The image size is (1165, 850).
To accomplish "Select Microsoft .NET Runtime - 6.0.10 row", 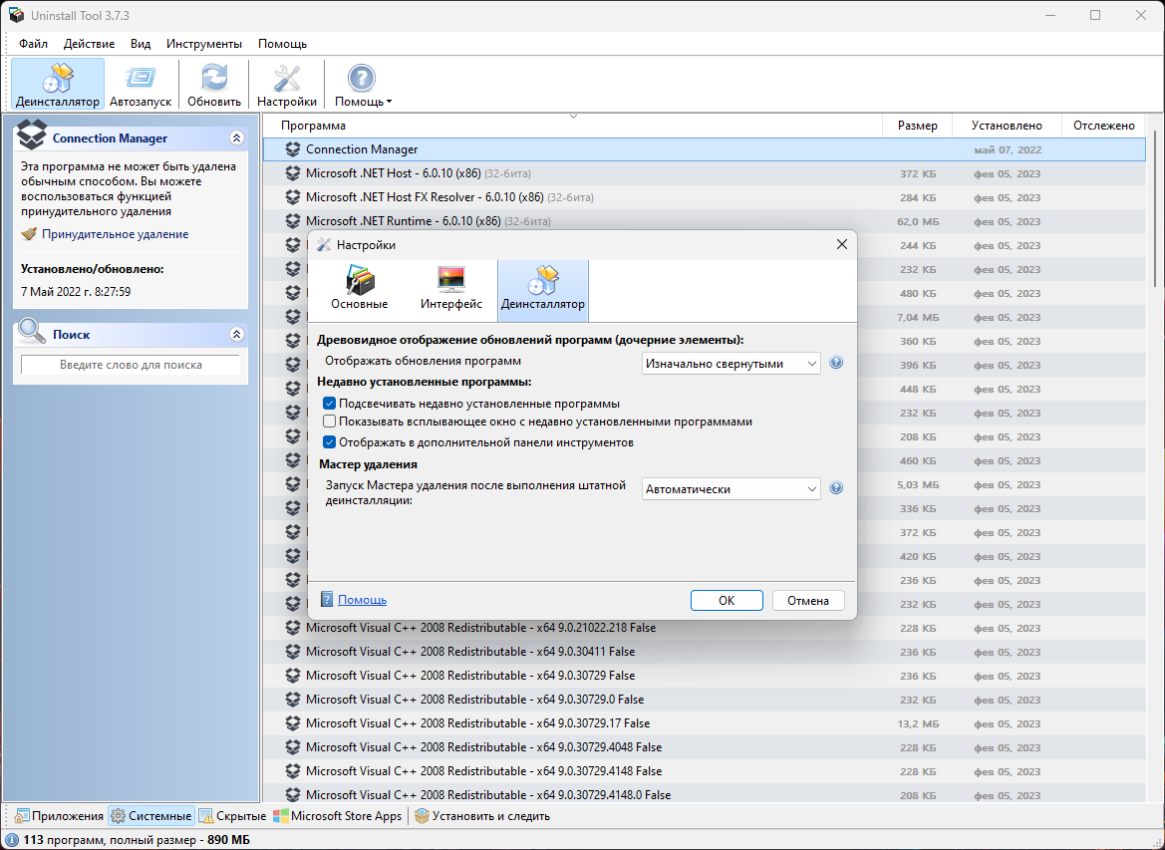I will [x=705, y=220].
